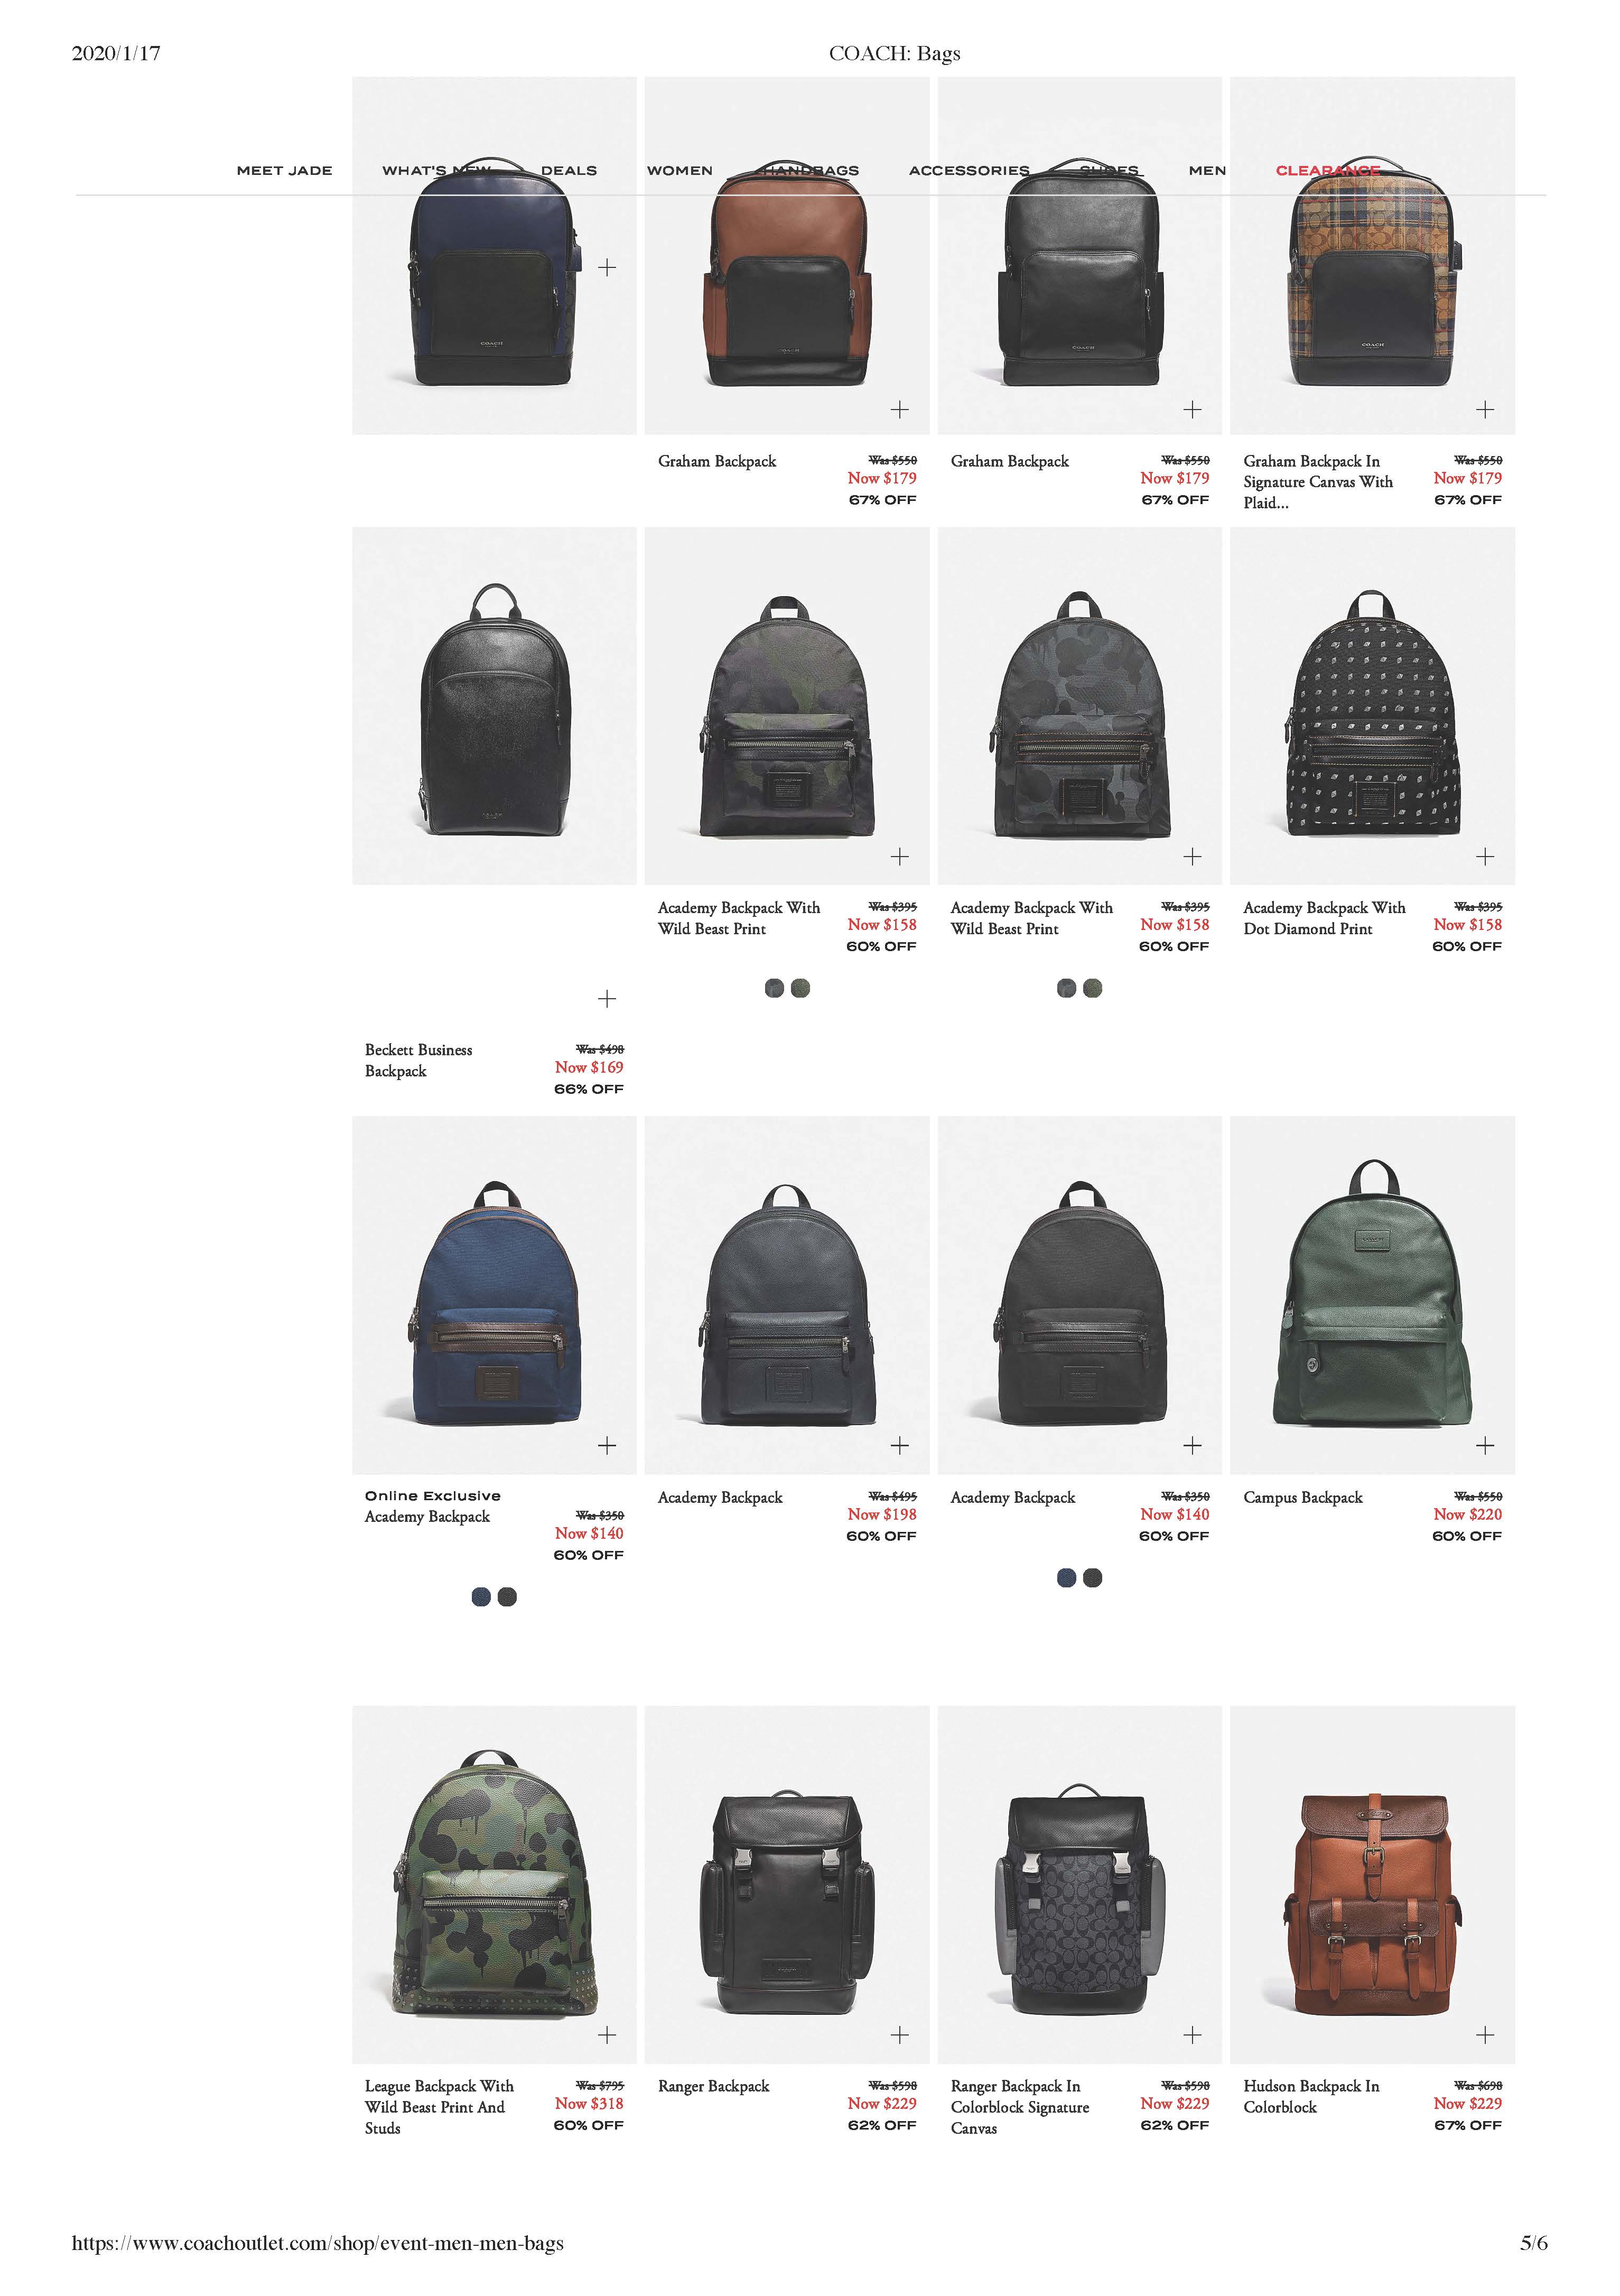This screenshot has width=1620, height=2296.
Task: Open the Men menu item
Action: (1207, 171)
